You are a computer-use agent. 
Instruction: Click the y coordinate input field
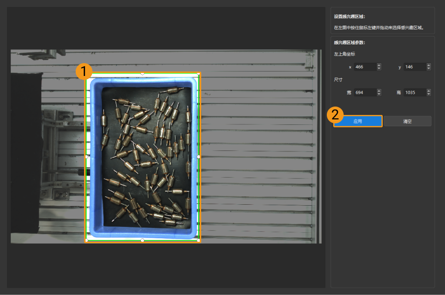[x=414, y=67]
